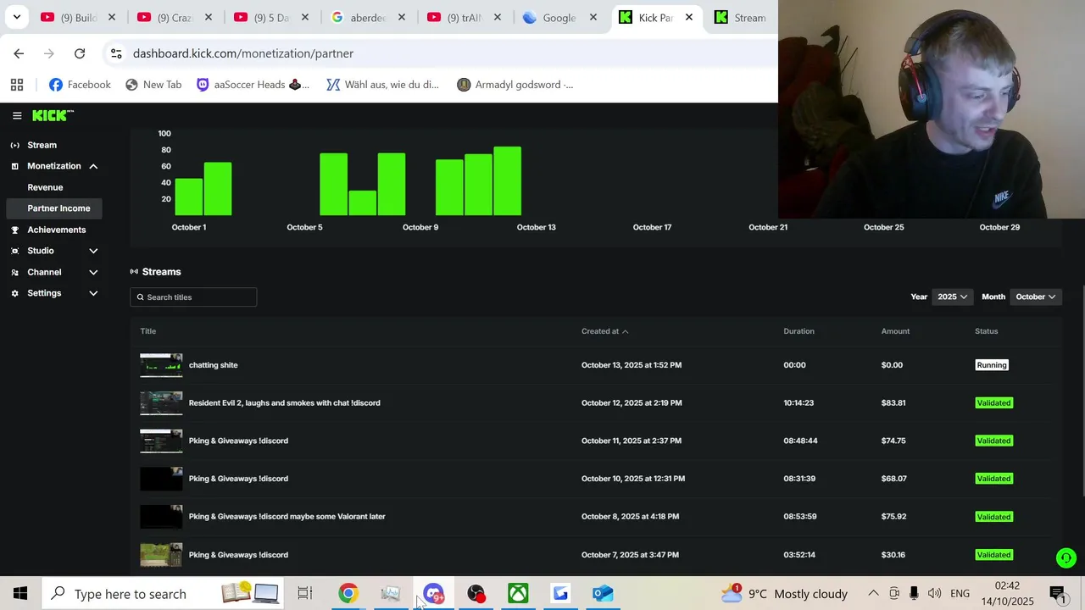Open the Kick hamburger menu
This screenshot has height=610, width=1085.
(17, 116)
